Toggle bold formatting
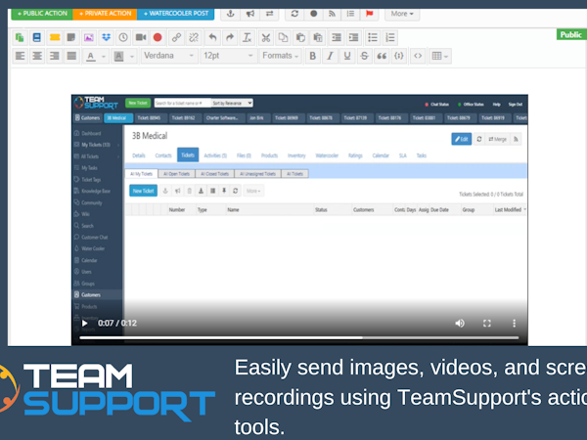This screenshot has height=440, width=587. point(313,56)
